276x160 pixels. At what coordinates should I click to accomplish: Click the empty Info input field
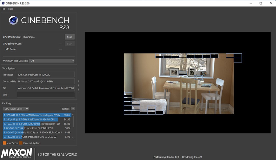click(46, 95)
